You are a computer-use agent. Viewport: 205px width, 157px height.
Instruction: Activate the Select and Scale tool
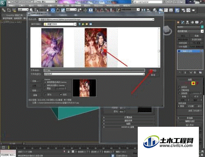(63, 10)
